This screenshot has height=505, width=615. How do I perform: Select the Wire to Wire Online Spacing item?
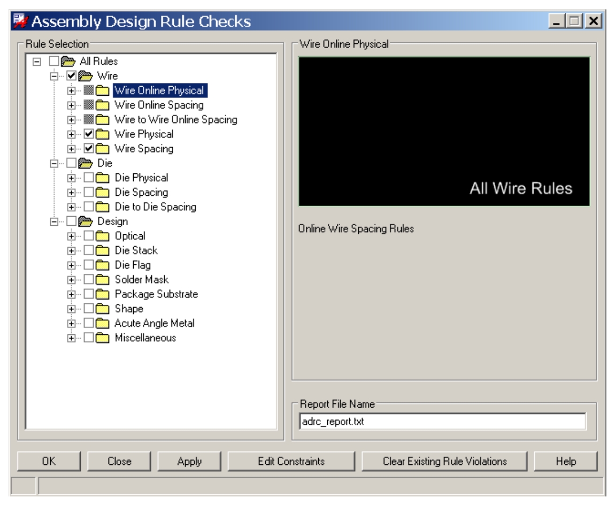point(175,120)
